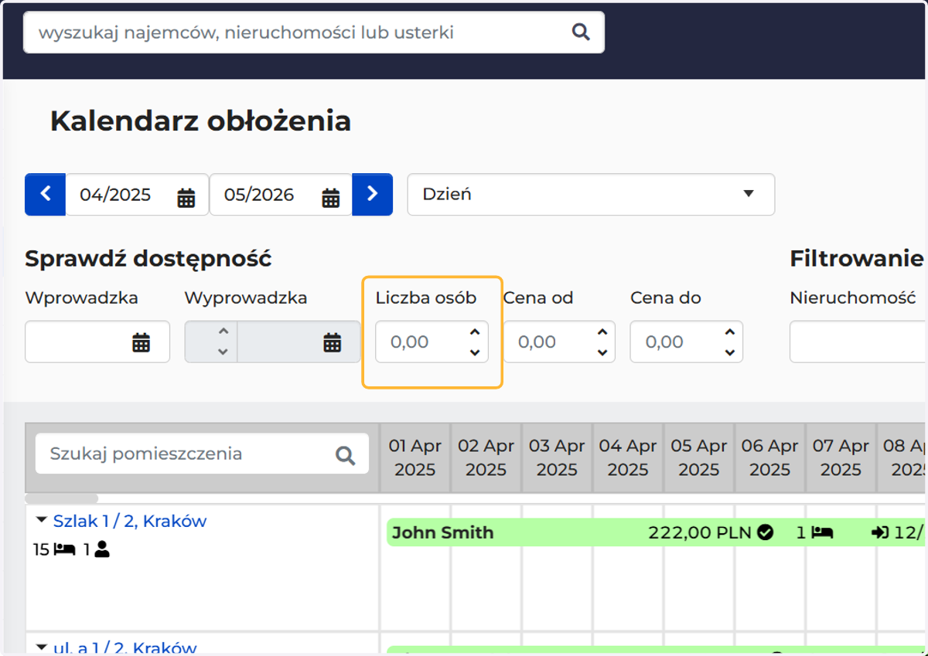Click the 05/2026 end date field
The width and height of the screenshot is (928, 656).
coord(281,194)
